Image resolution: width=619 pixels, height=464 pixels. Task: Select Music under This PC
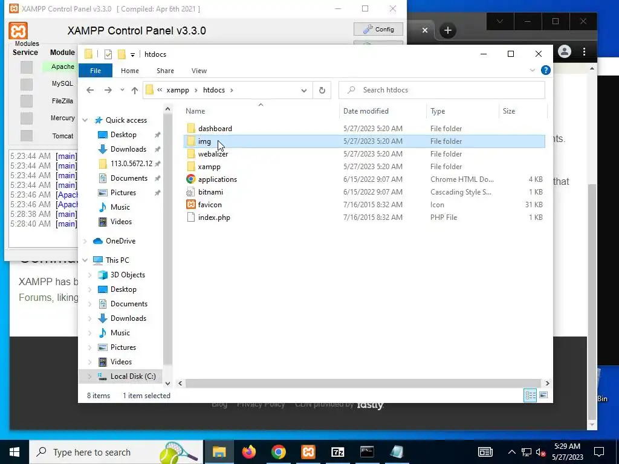[x=120, y=333]
